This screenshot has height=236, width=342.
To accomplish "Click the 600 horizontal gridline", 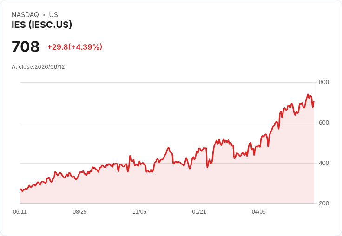I will [167, 123].
